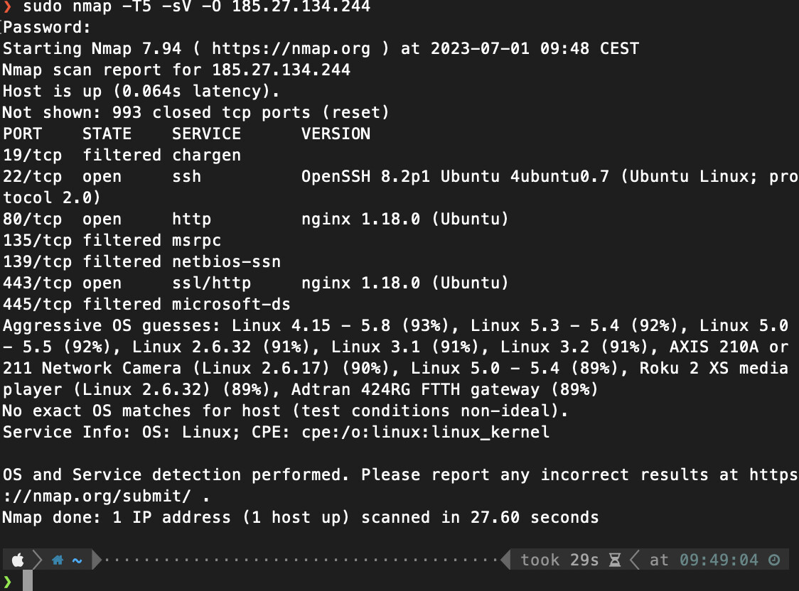Click the Apple logo in the prompt
The width and height of the screenshot is (799, 591).
coord(18,560)
